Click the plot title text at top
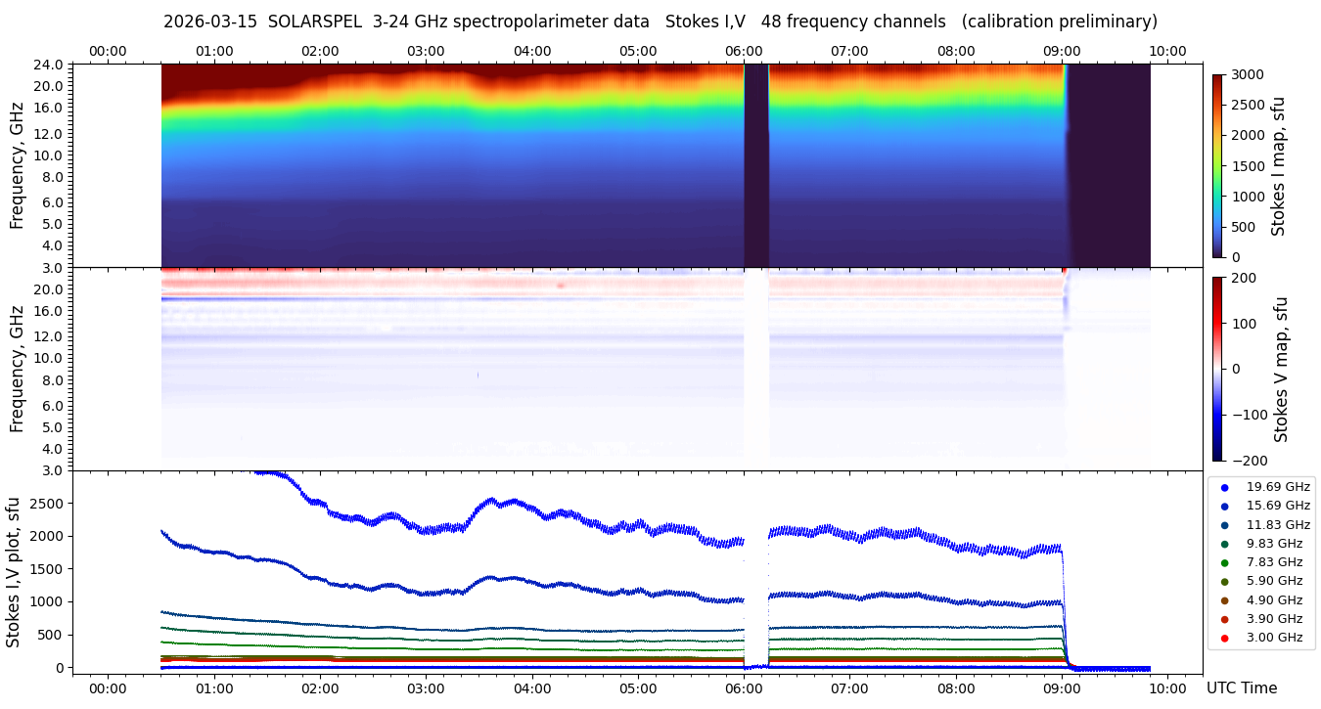Viewport: 1321px width, 709px height. (x=660, y=22)
